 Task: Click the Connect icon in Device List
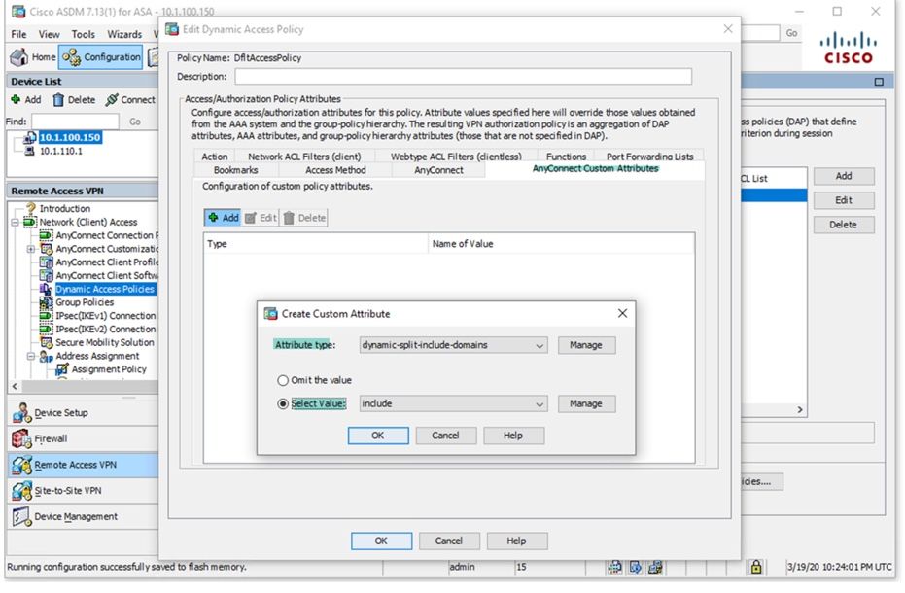(x=112, y=100)
